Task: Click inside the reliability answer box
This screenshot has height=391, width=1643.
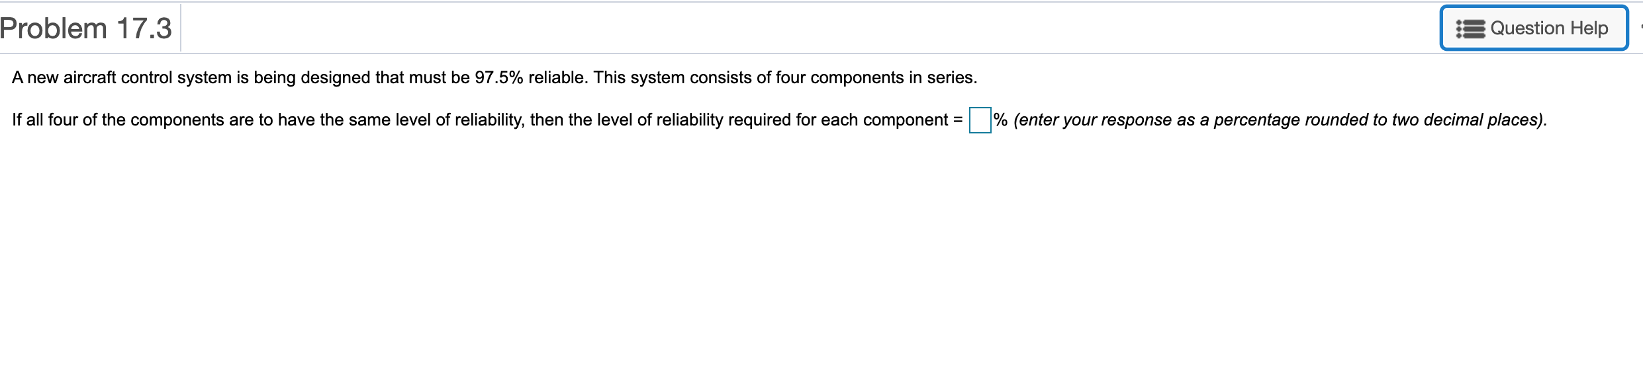Action: point(980,120)
